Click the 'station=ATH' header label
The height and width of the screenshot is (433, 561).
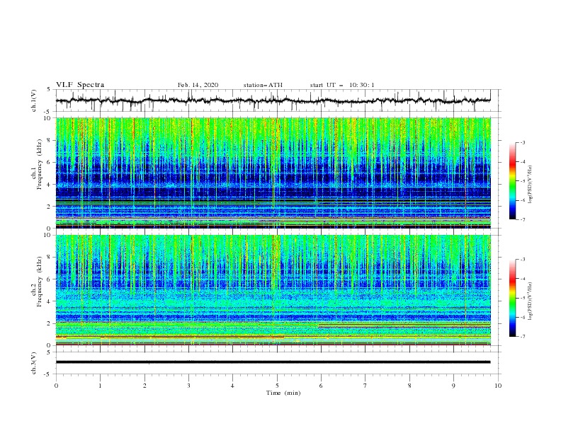click(263, 85)
